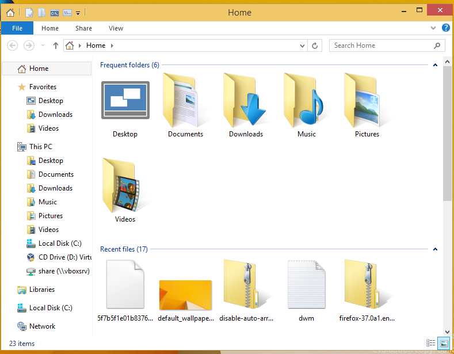Select Home in the navigation pane
This screenshot has height=354, width=454.
47,68
